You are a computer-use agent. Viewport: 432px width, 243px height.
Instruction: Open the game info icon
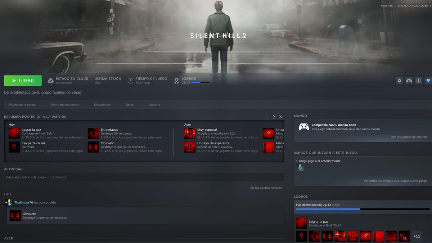[x=418, y=81]
